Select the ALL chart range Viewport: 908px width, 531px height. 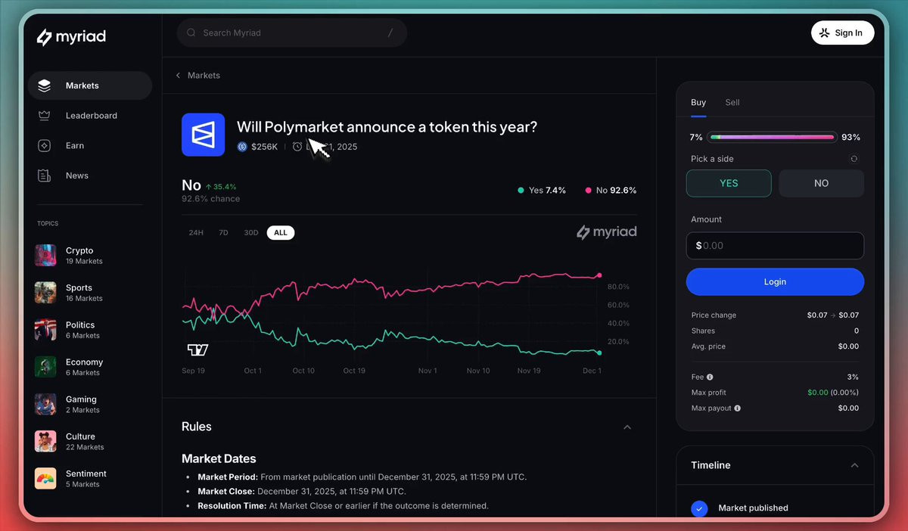click(281, 233)
